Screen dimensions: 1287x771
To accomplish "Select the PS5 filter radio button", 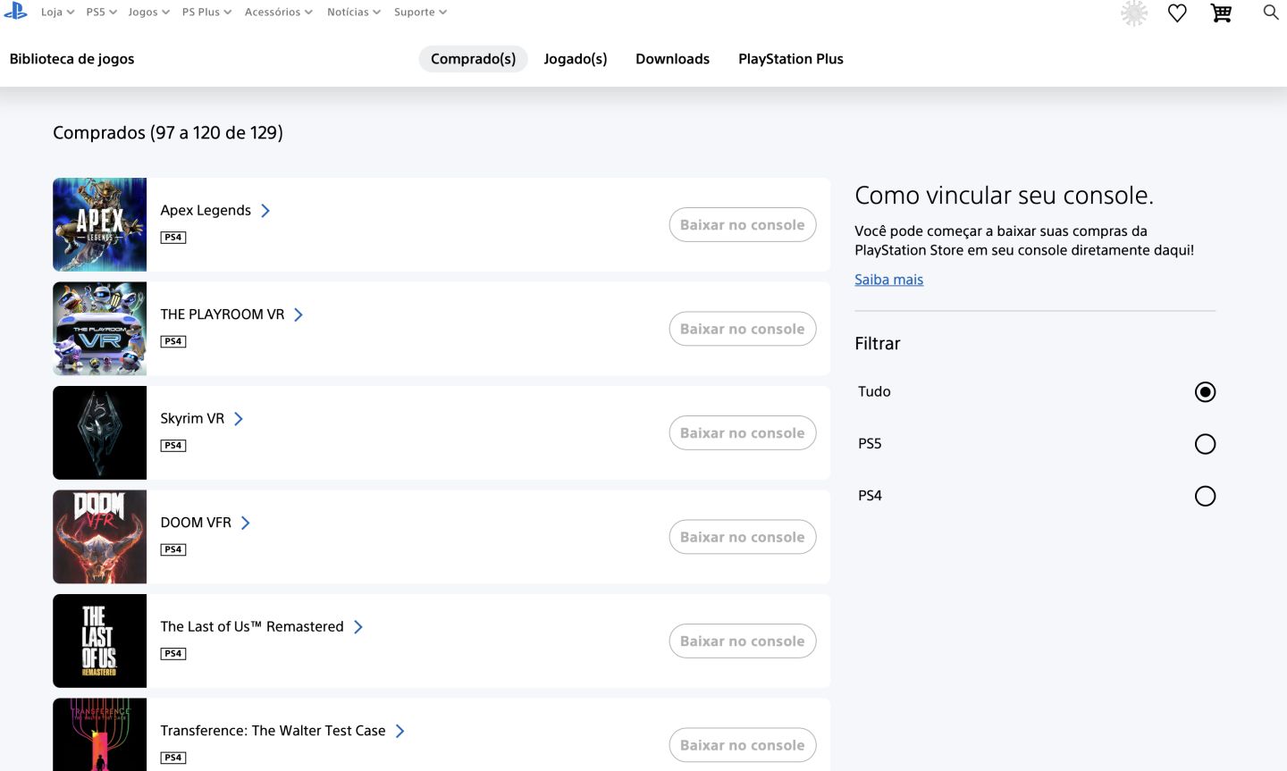I will click(1205, 444).
